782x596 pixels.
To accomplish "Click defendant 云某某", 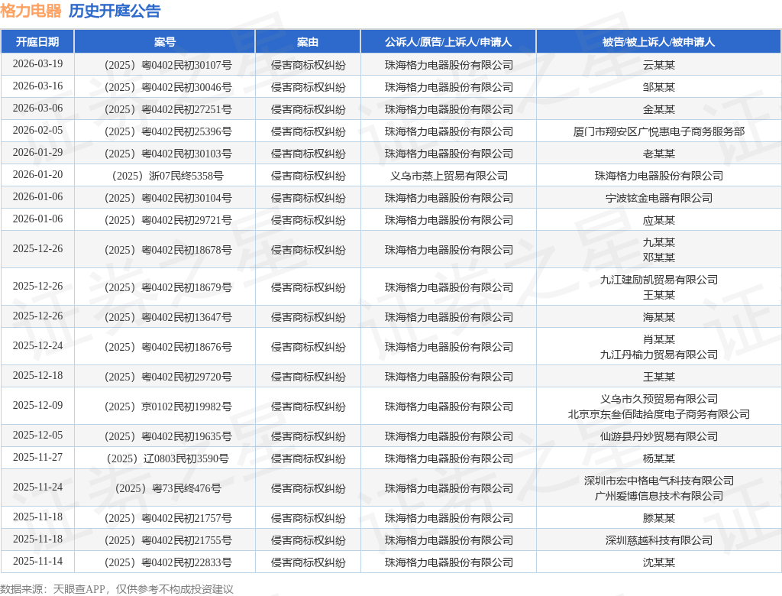I will pos(659,65).
